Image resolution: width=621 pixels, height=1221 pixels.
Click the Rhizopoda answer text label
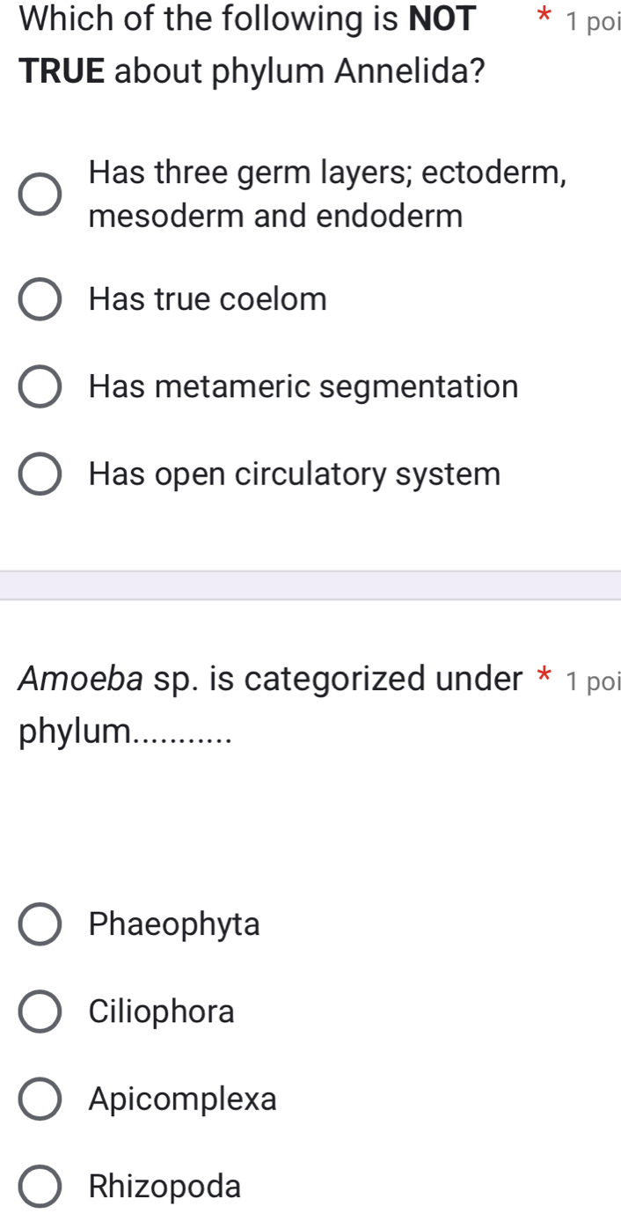[163, 1187]
